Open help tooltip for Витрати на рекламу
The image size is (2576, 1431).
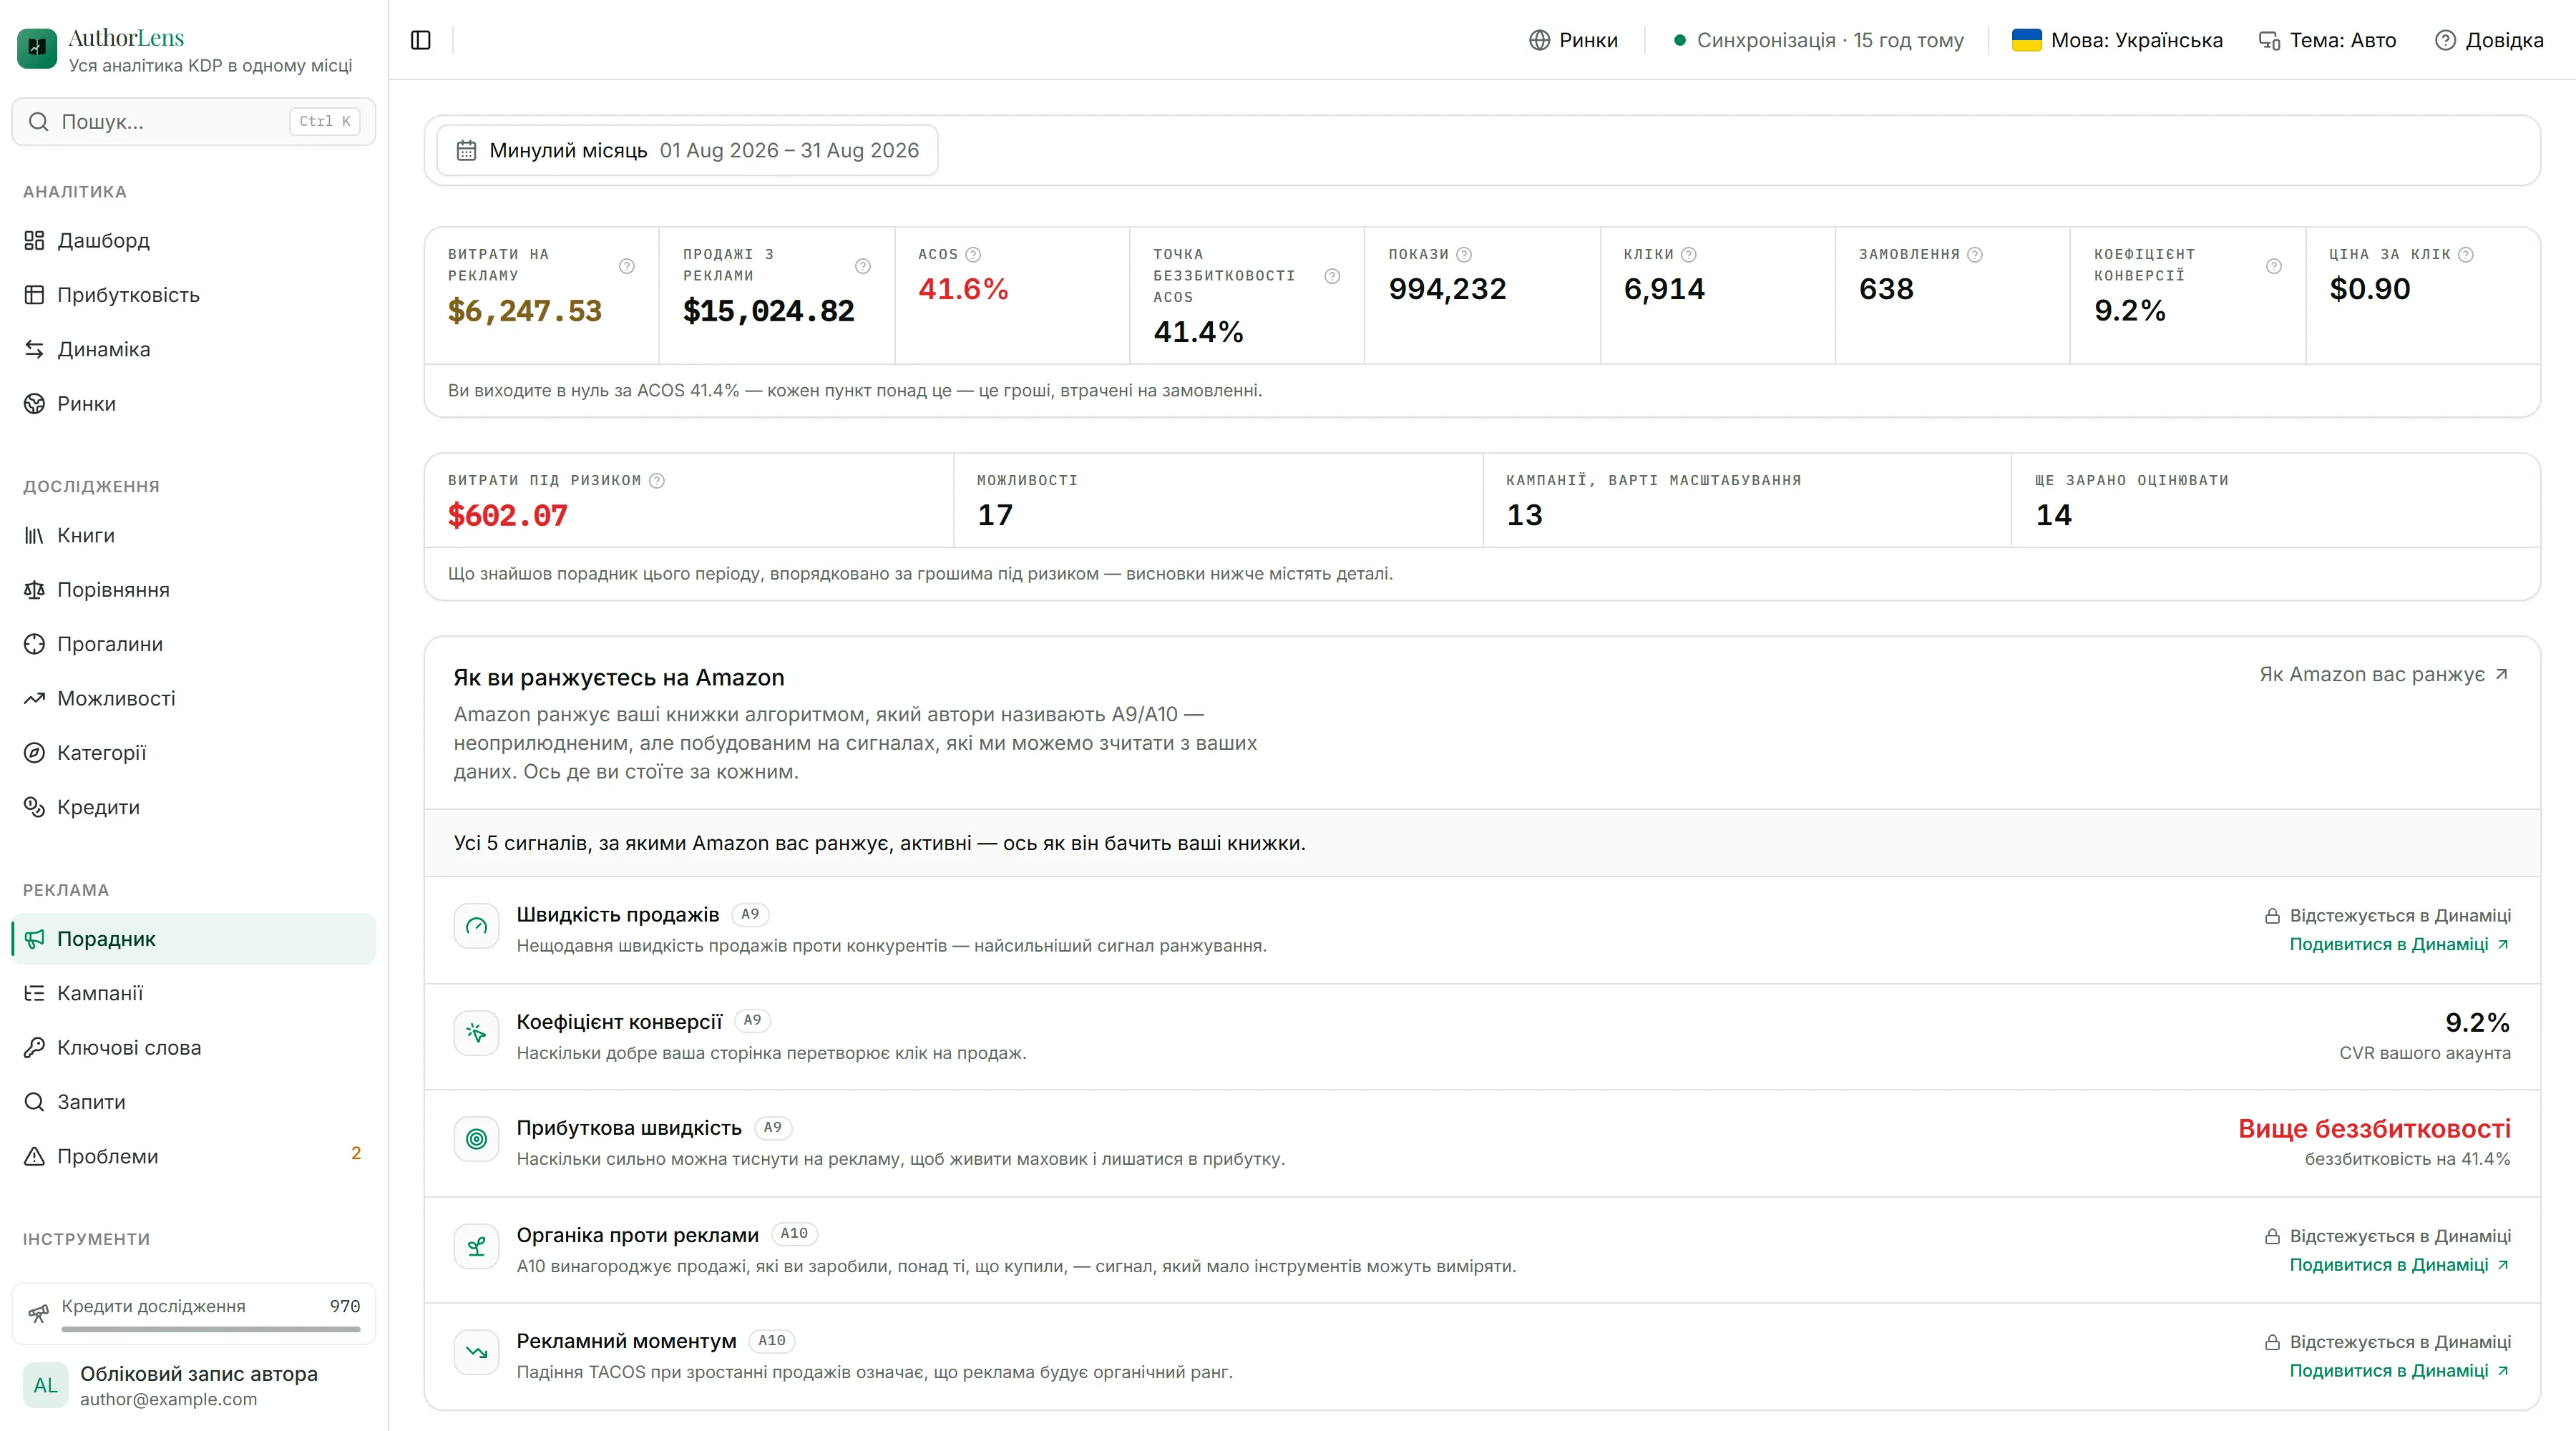627,266
